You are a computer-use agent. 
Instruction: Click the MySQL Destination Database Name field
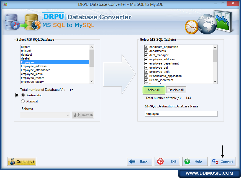tap(181, 114)
